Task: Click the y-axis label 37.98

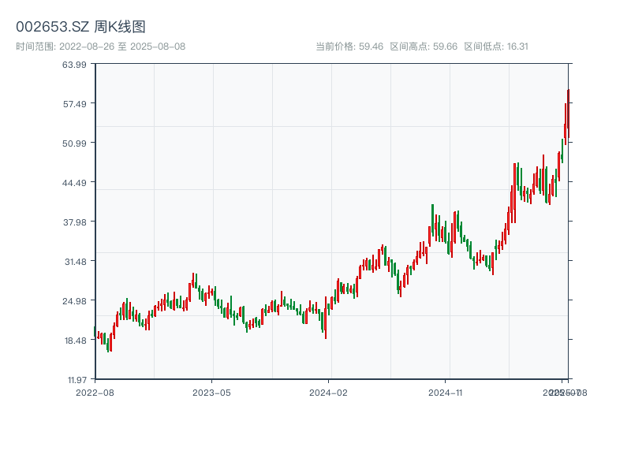Action: [74, 222]
